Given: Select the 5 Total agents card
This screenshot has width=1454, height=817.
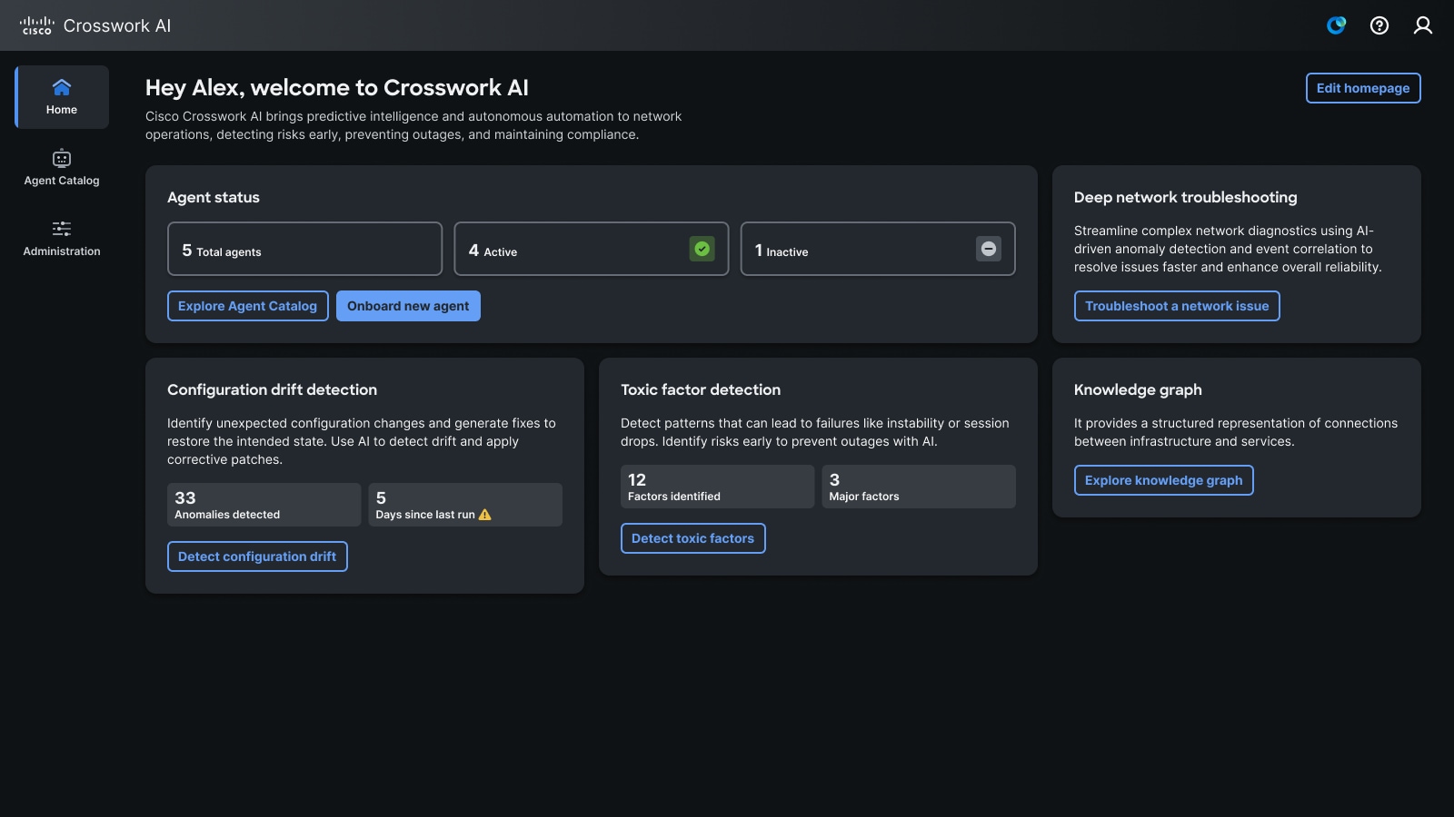Looking at the screenshot, I should coord(304,249).
